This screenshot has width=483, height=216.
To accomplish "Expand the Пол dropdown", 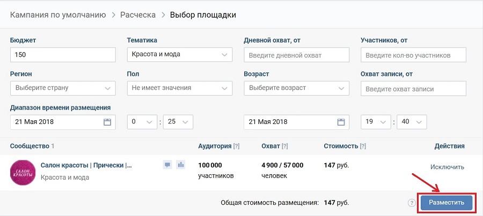I will point(180,88).
